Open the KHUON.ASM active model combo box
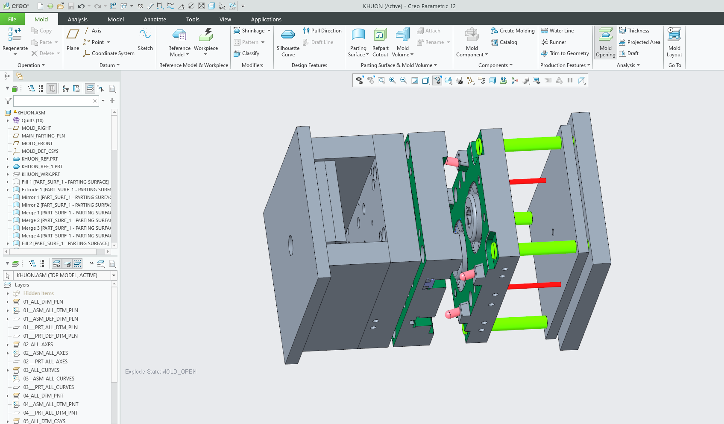This screenshot has height=424, width=724. tap(114, 275)
